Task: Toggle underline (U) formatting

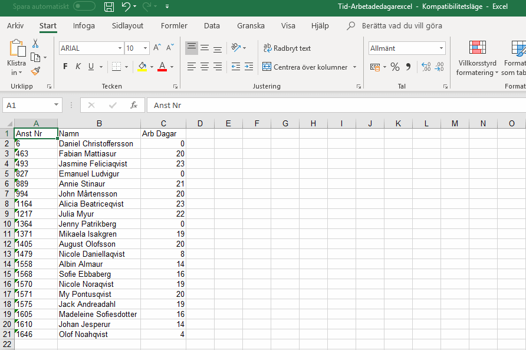Action: click(91, 67)
